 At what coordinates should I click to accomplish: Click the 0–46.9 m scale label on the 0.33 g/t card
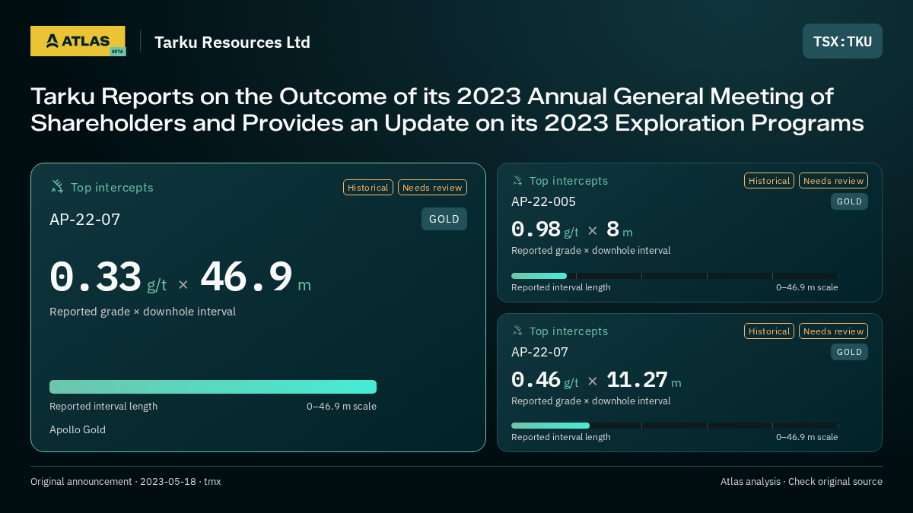[x=342, y=406]
